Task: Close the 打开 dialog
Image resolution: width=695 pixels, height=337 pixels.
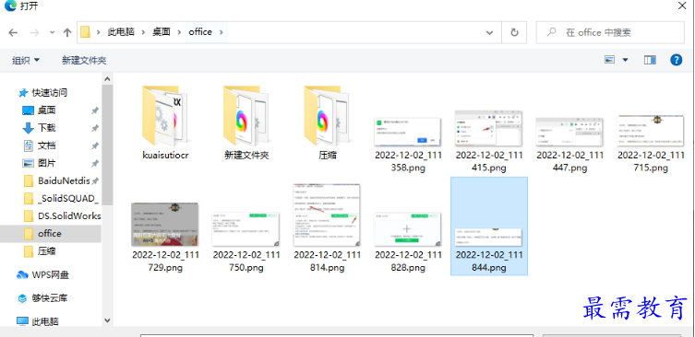Action: pos(682,6)
